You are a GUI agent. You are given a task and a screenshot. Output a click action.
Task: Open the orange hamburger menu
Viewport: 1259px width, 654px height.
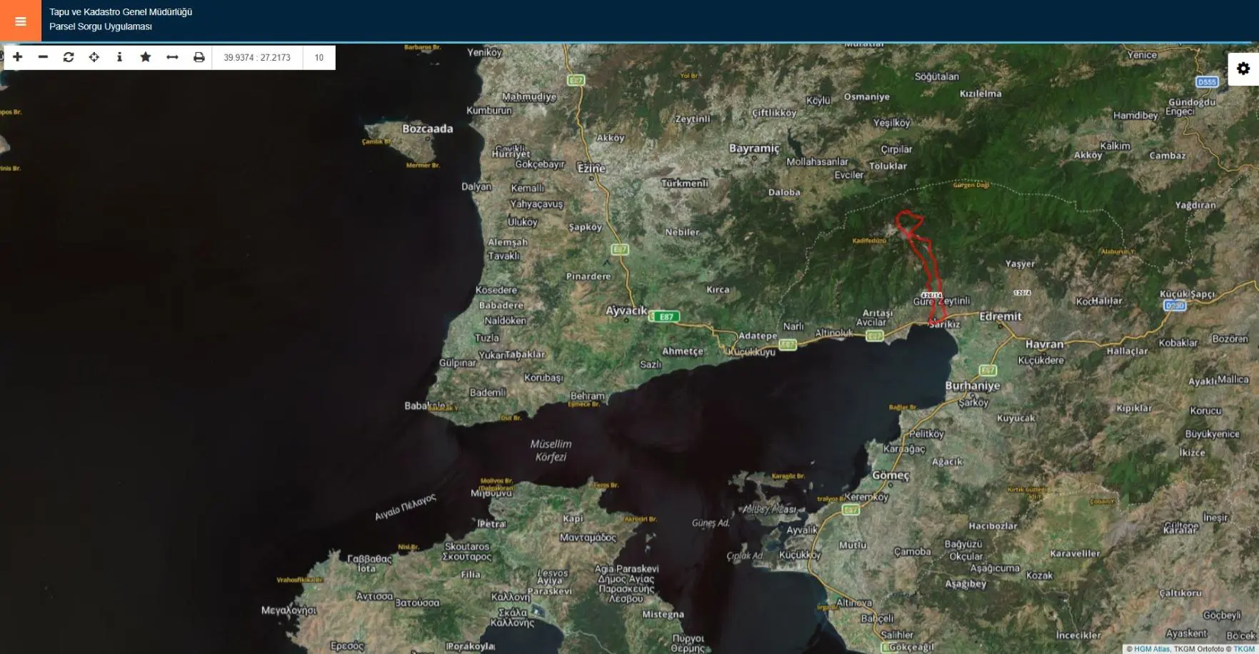pos(20,21)
